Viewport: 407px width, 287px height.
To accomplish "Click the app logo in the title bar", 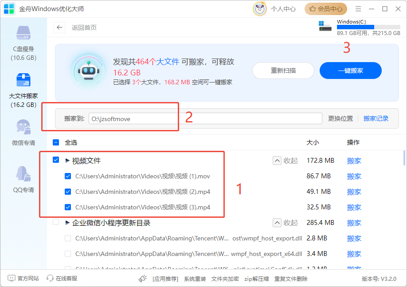I will tap(9, 9).
